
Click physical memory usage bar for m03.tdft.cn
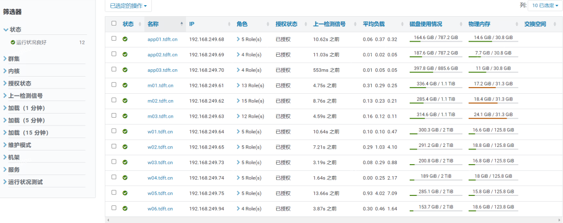pyautogui.click(x=493, y=119)
